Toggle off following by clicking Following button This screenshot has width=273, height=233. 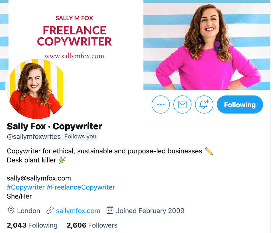[x=240, y=104]
